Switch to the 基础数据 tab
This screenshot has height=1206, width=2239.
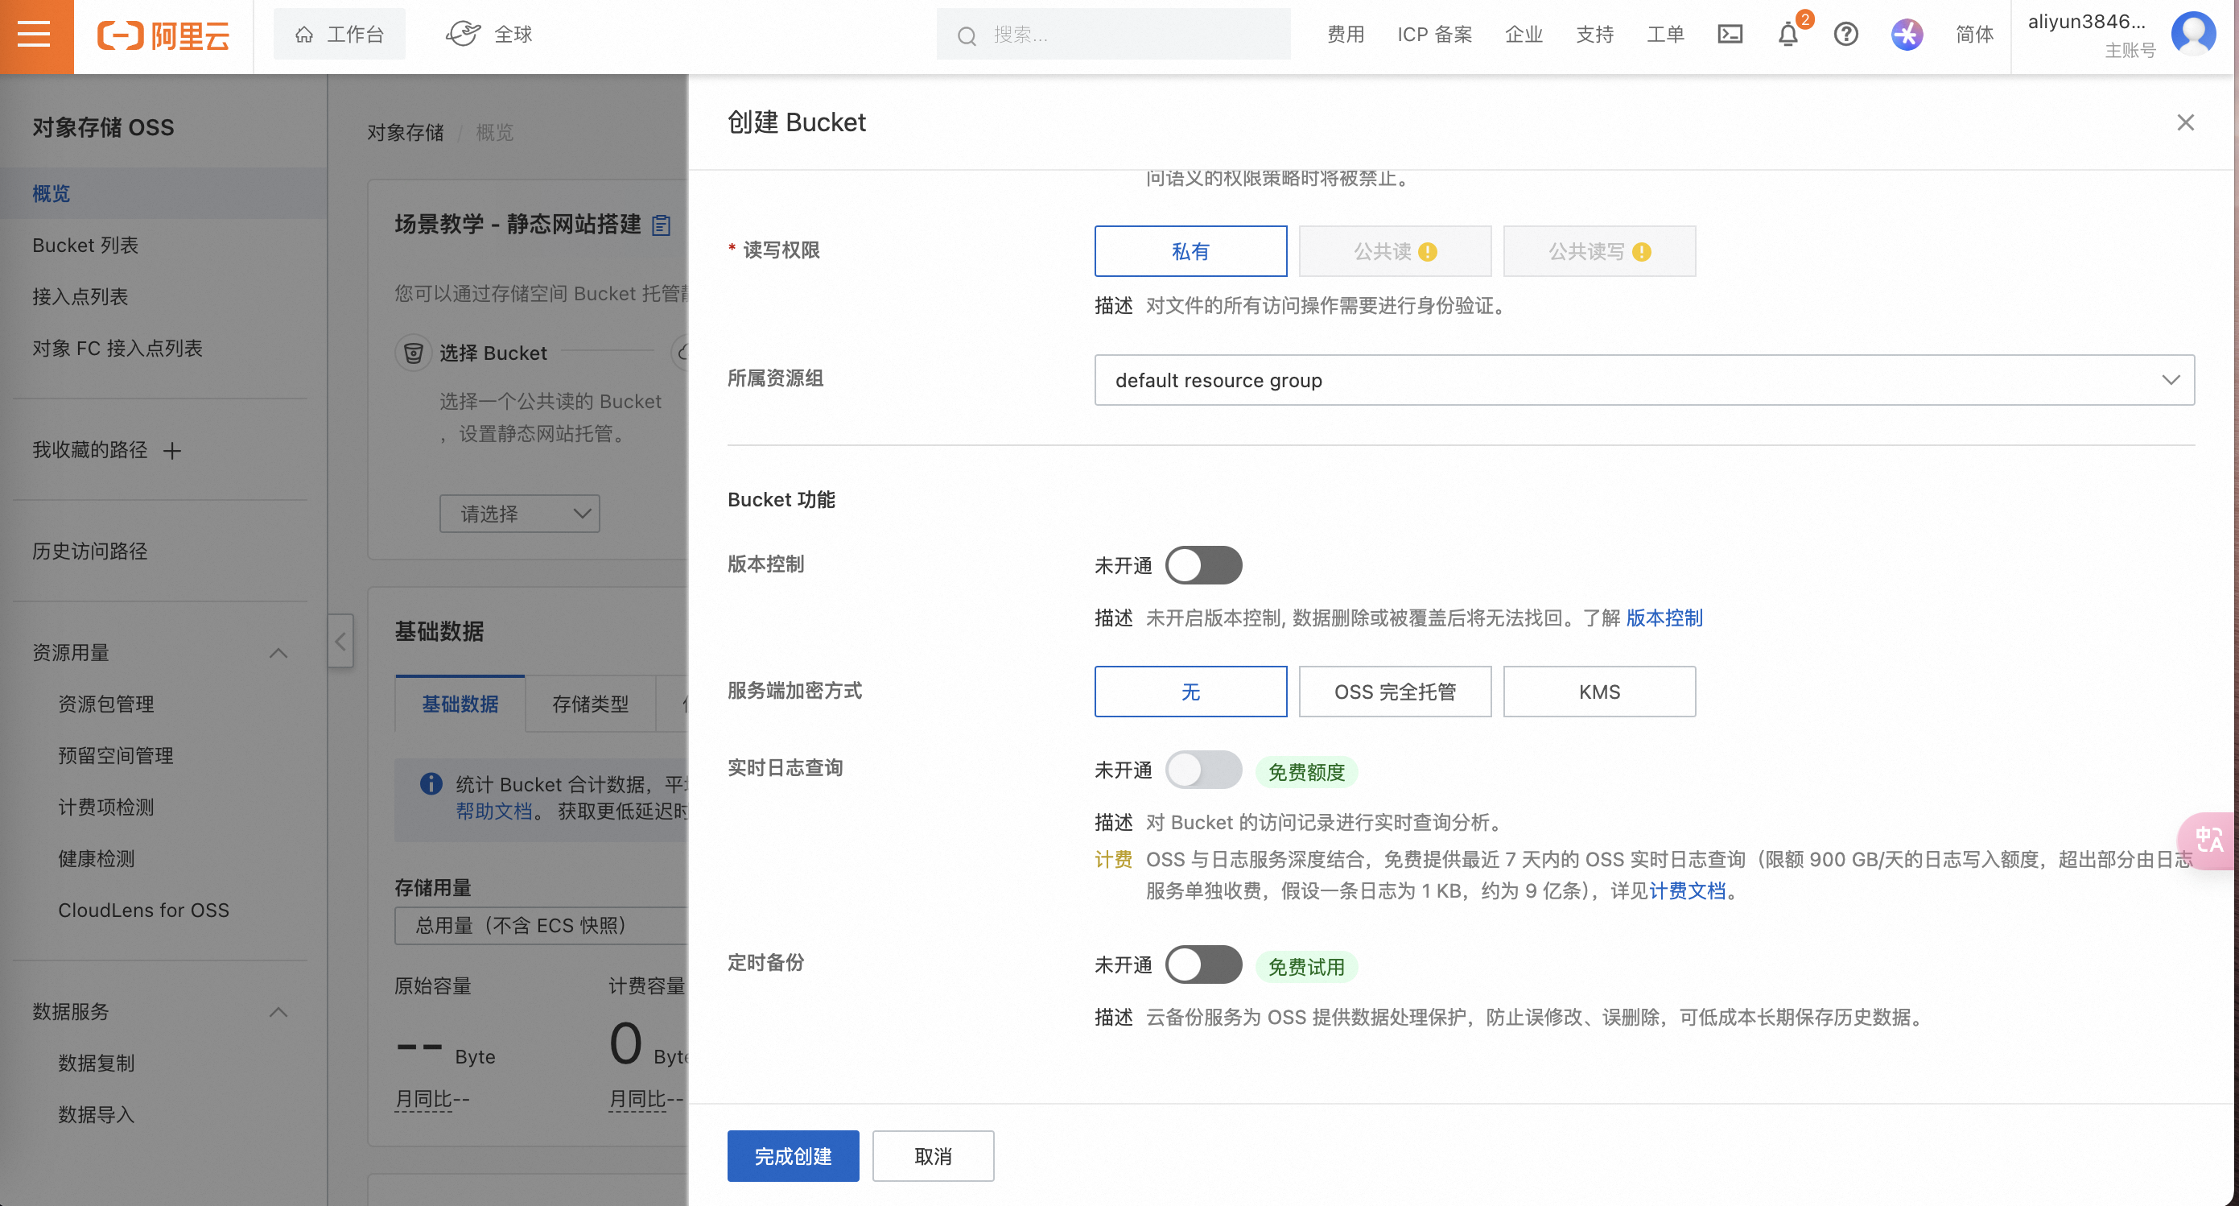(x=460, y=704)
